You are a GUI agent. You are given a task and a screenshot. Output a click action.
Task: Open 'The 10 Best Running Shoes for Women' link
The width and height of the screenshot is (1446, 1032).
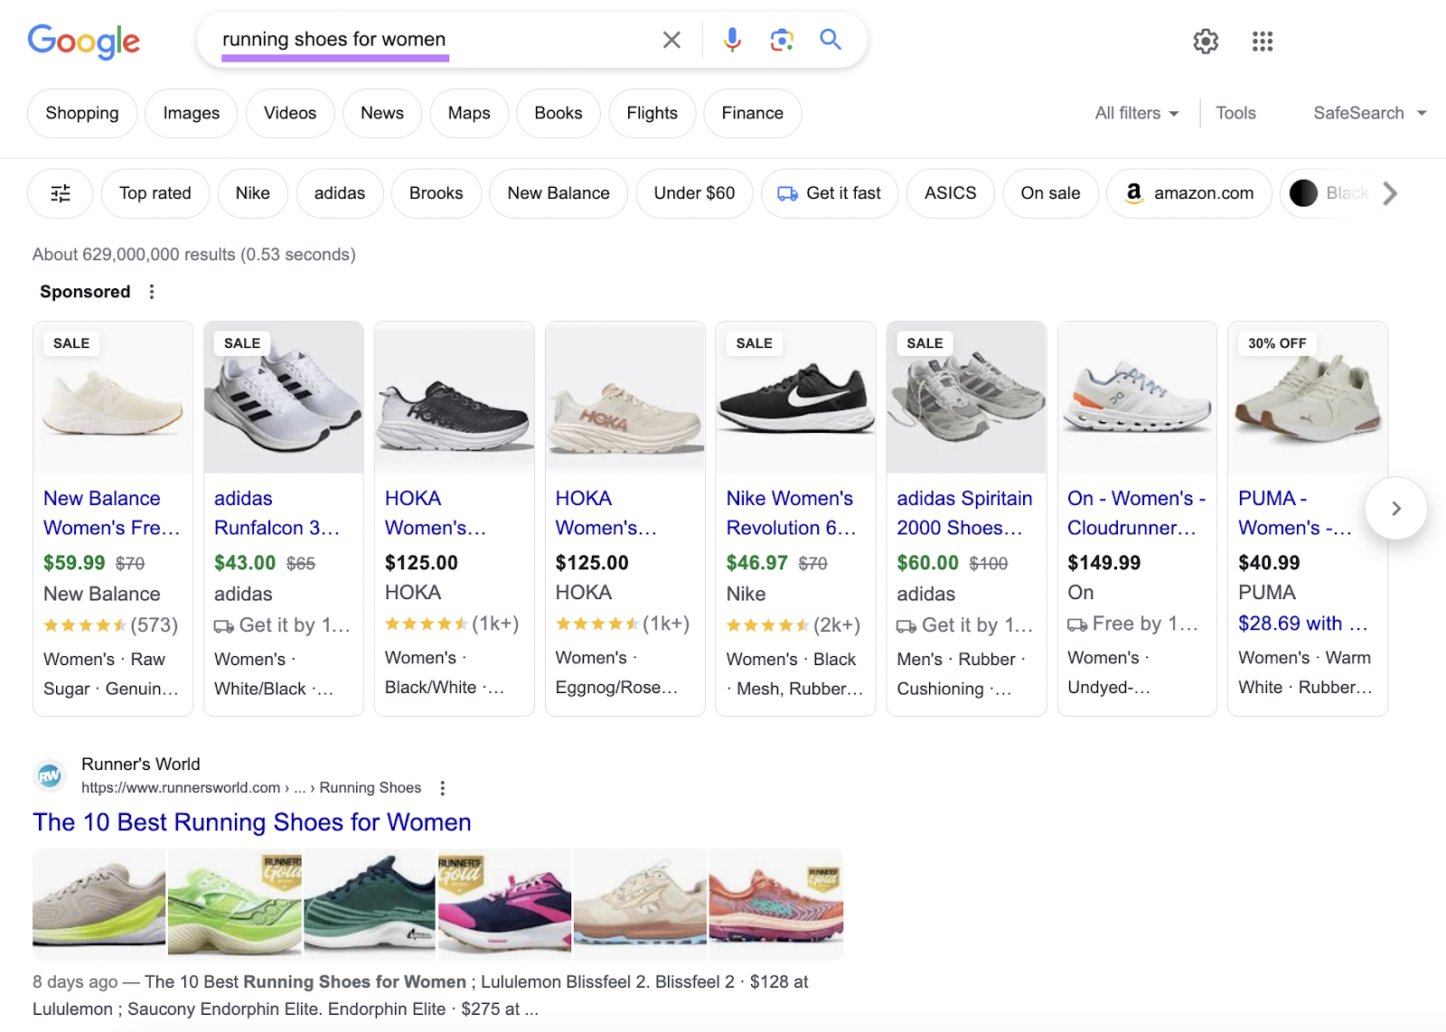point(252,822)
